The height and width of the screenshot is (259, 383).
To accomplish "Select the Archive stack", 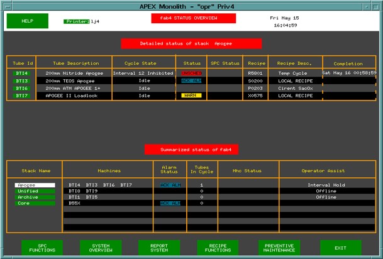I will (x=35, y=197).
